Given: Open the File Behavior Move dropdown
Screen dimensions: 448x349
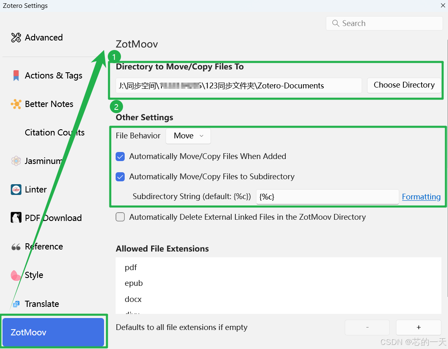Looking at the screenshot, I should 188,136.
